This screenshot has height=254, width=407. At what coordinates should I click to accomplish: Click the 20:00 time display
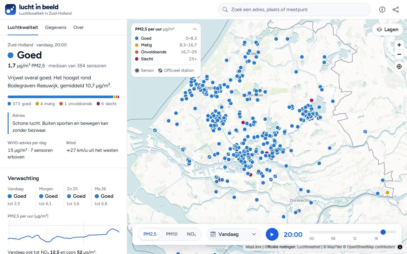(293, 234)
